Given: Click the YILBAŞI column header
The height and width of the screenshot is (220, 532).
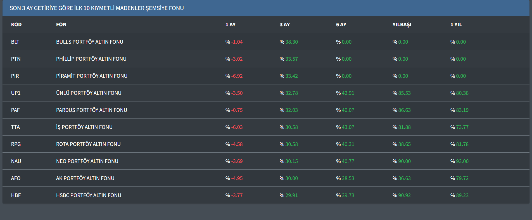Looking at the screenshot, I should tap(402, 25).
